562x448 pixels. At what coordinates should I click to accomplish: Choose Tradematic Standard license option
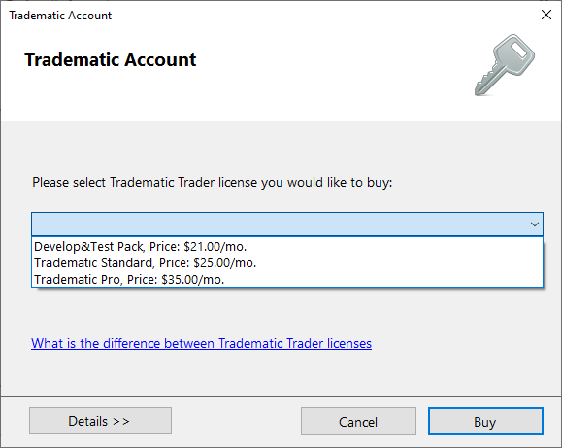click(287, 263)
